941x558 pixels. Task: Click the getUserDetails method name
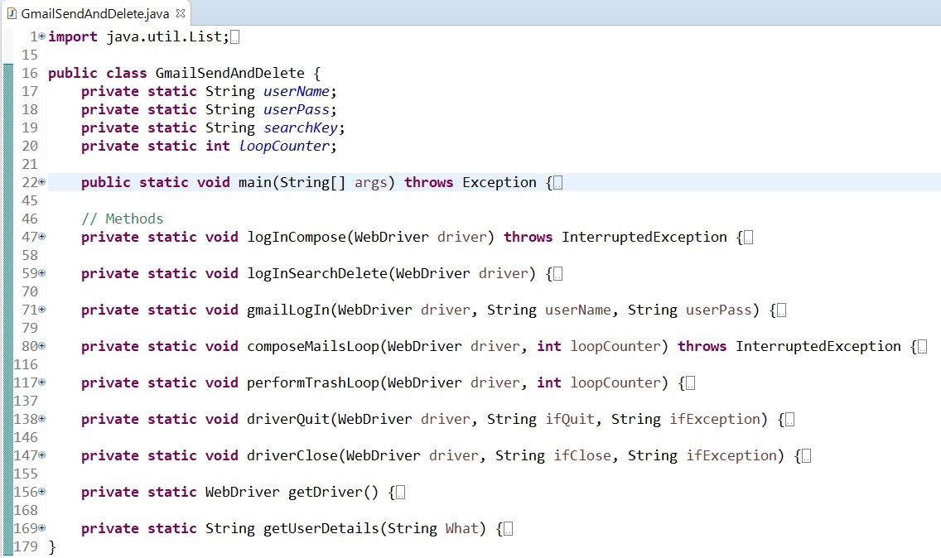[x=321, y=528]
